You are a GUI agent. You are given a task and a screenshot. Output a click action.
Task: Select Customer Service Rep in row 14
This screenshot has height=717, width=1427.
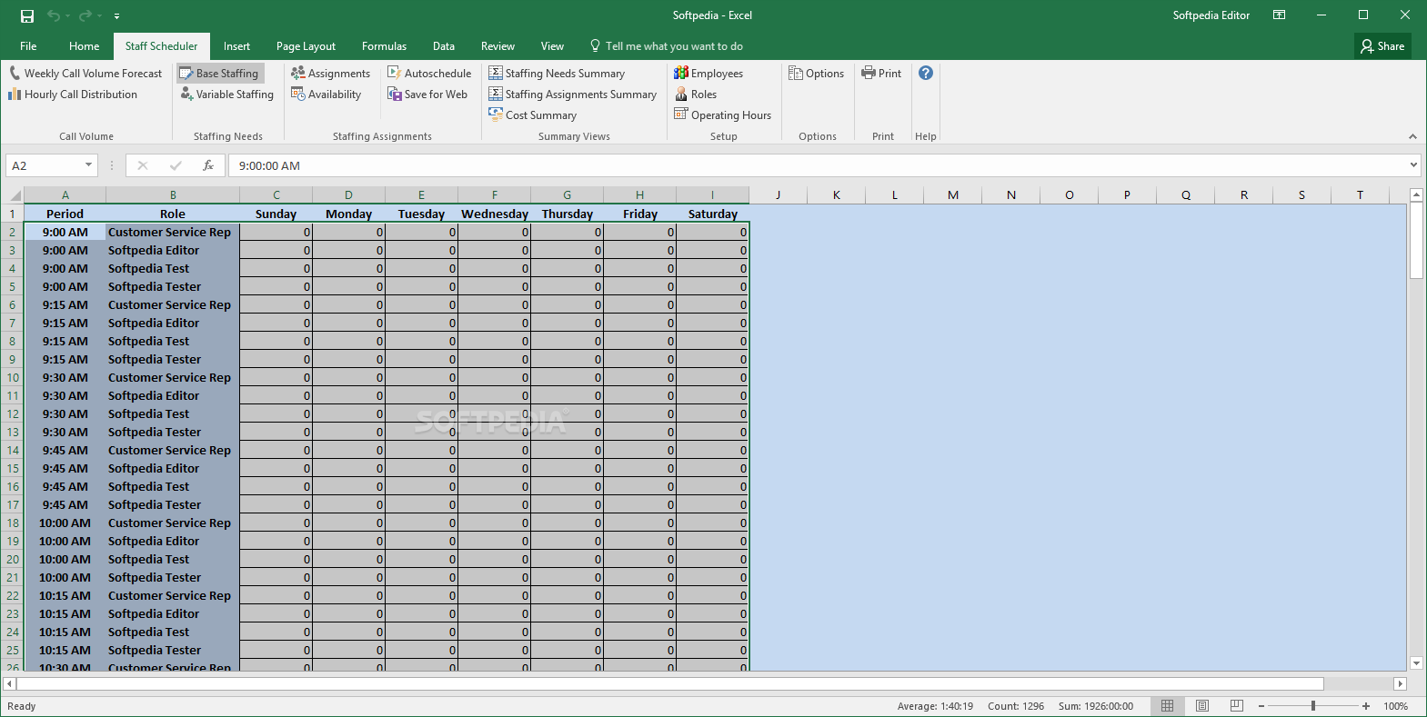(x=173, y=451)
